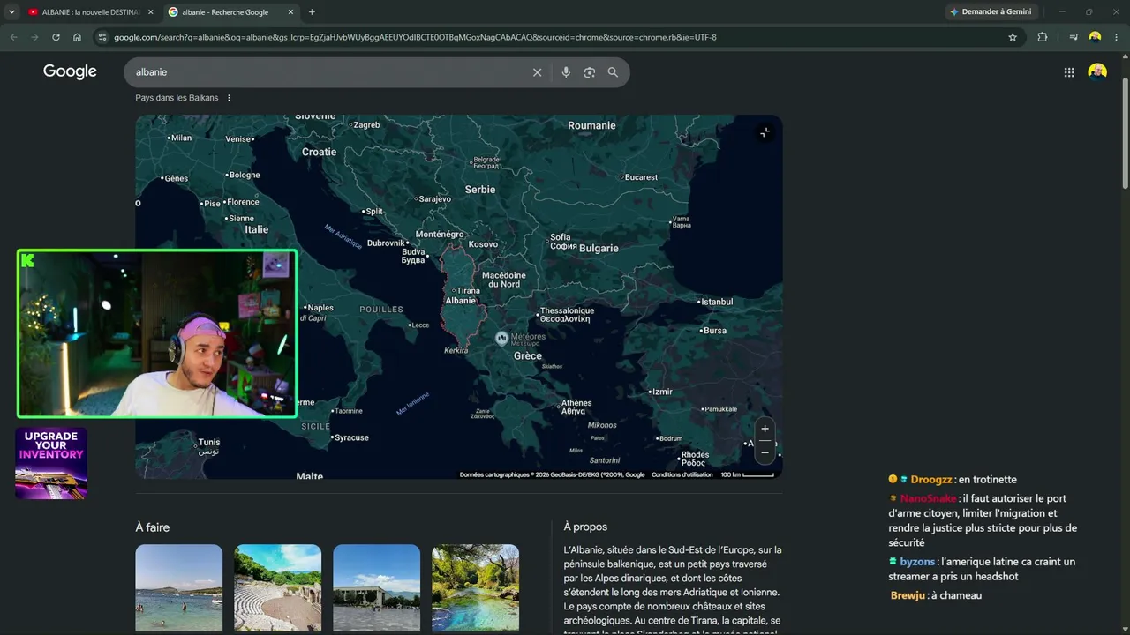The width and height of the screenshot is (1130, 635).
Task: Click the Météores marker on the map
Action: pyautogui.click(x=501, y=338)
